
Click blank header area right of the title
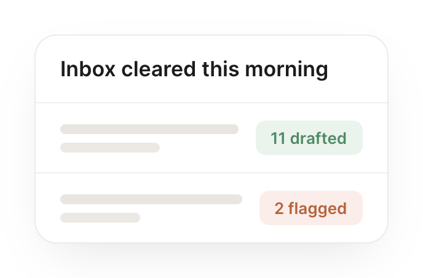click(x=357, y=69)
